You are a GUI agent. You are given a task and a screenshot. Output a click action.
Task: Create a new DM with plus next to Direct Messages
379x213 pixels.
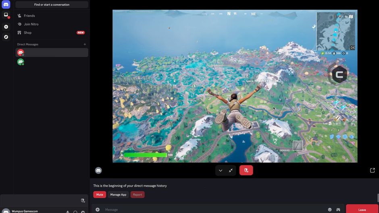pos(85,44)
